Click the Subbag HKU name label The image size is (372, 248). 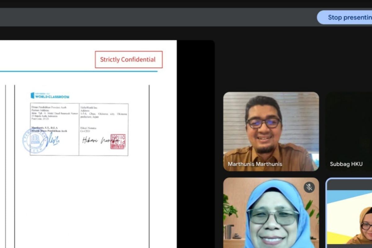(x=346, y=164)
